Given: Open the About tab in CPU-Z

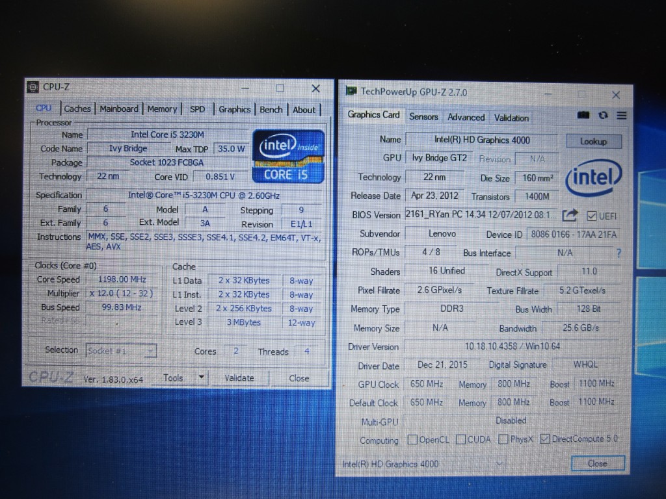Looking at the screenshot, I should [x=304, y=110].
